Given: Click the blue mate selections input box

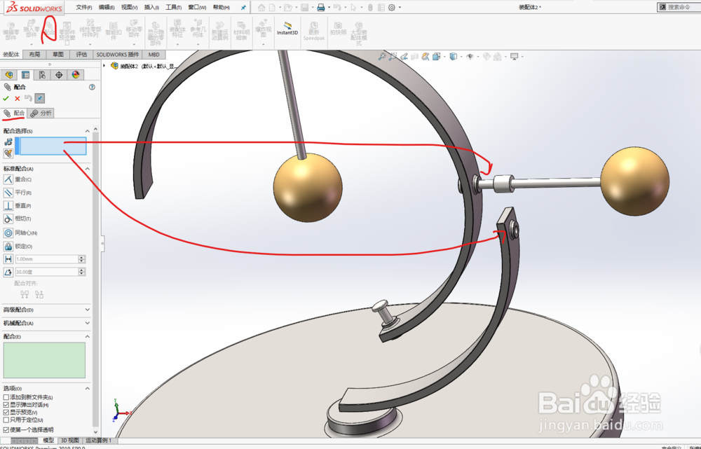Looking at the screenshot, I should coord(53,146).
